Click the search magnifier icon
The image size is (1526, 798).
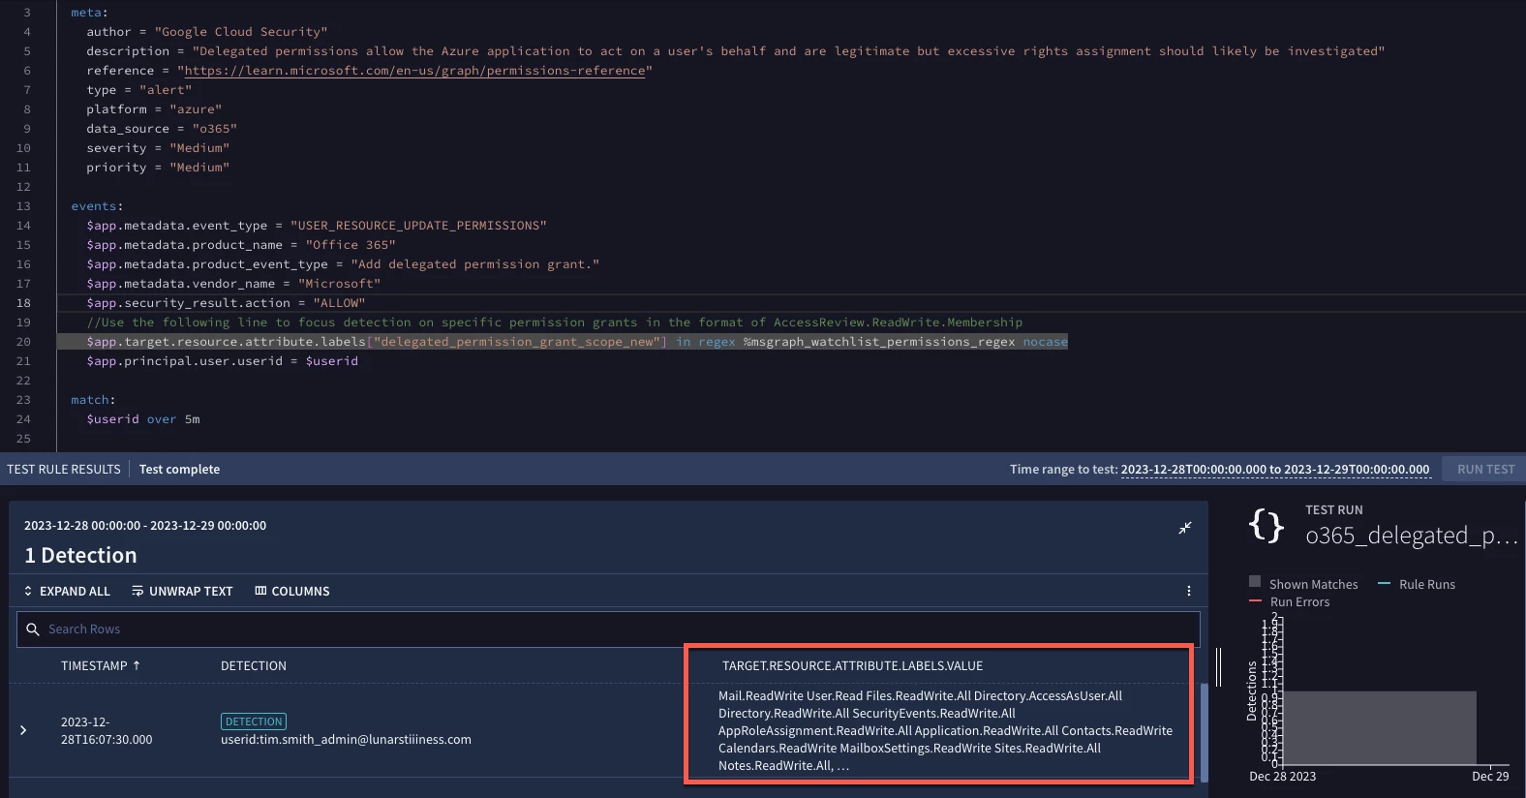(33, 629)
